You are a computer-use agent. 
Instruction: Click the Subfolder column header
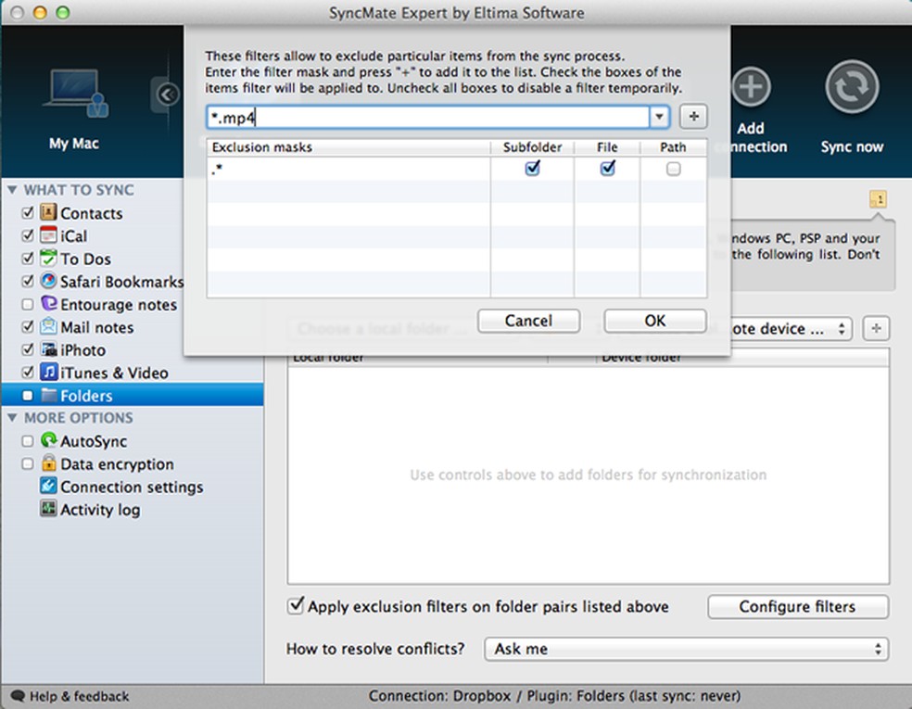(532, 147)
